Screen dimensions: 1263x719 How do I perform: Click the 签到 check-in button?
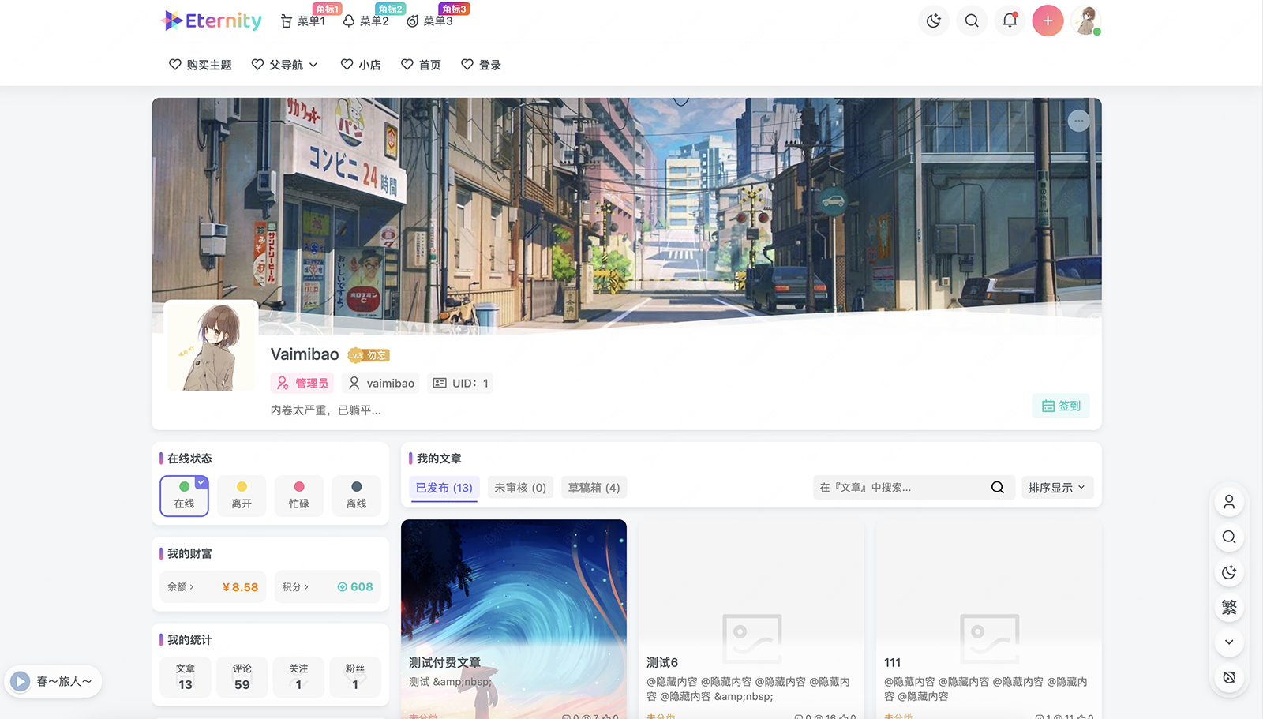click(1061, 406)
